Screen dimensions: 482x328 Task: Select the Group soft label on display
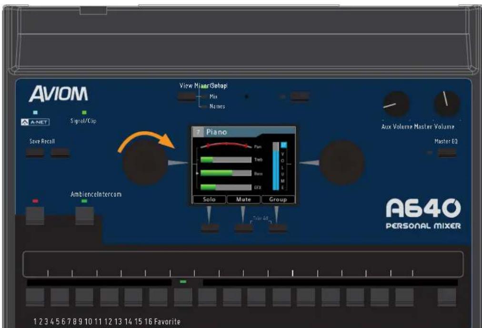click(x=278, y=200)
